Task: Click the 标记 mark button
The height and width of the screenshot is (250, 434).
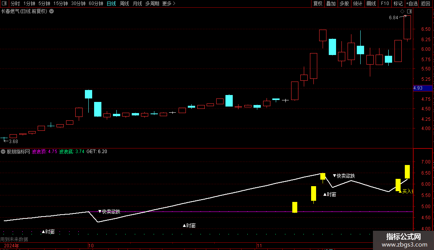Action: click(x=398, y=3)
